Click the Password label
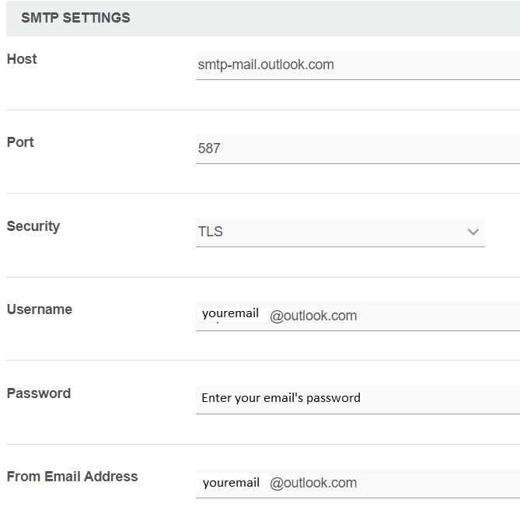520x510 pixels. click(39, 393)
